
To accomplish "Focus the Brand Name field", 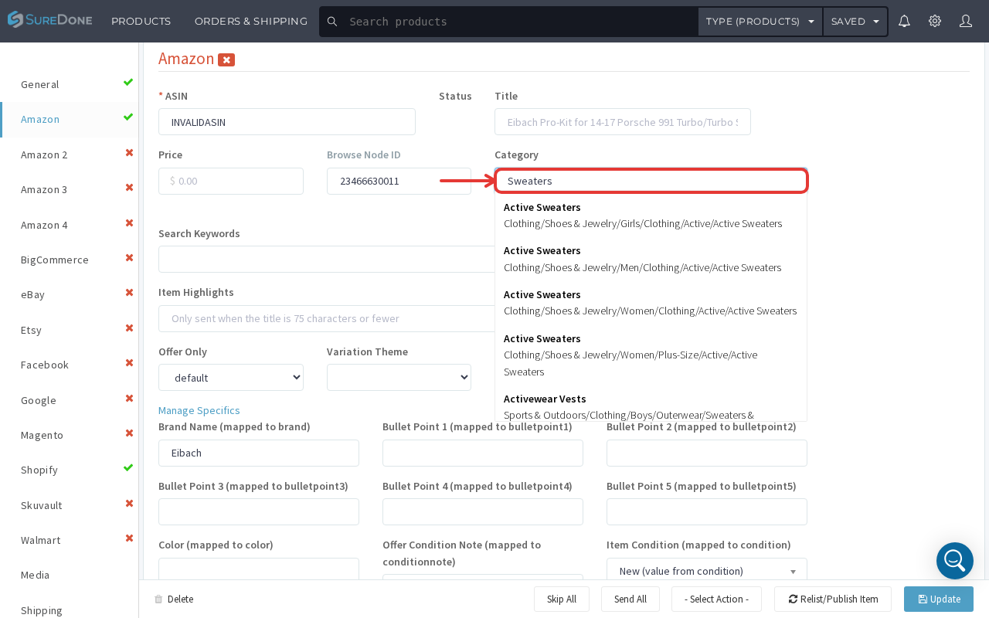I will (x=259, y=453).
